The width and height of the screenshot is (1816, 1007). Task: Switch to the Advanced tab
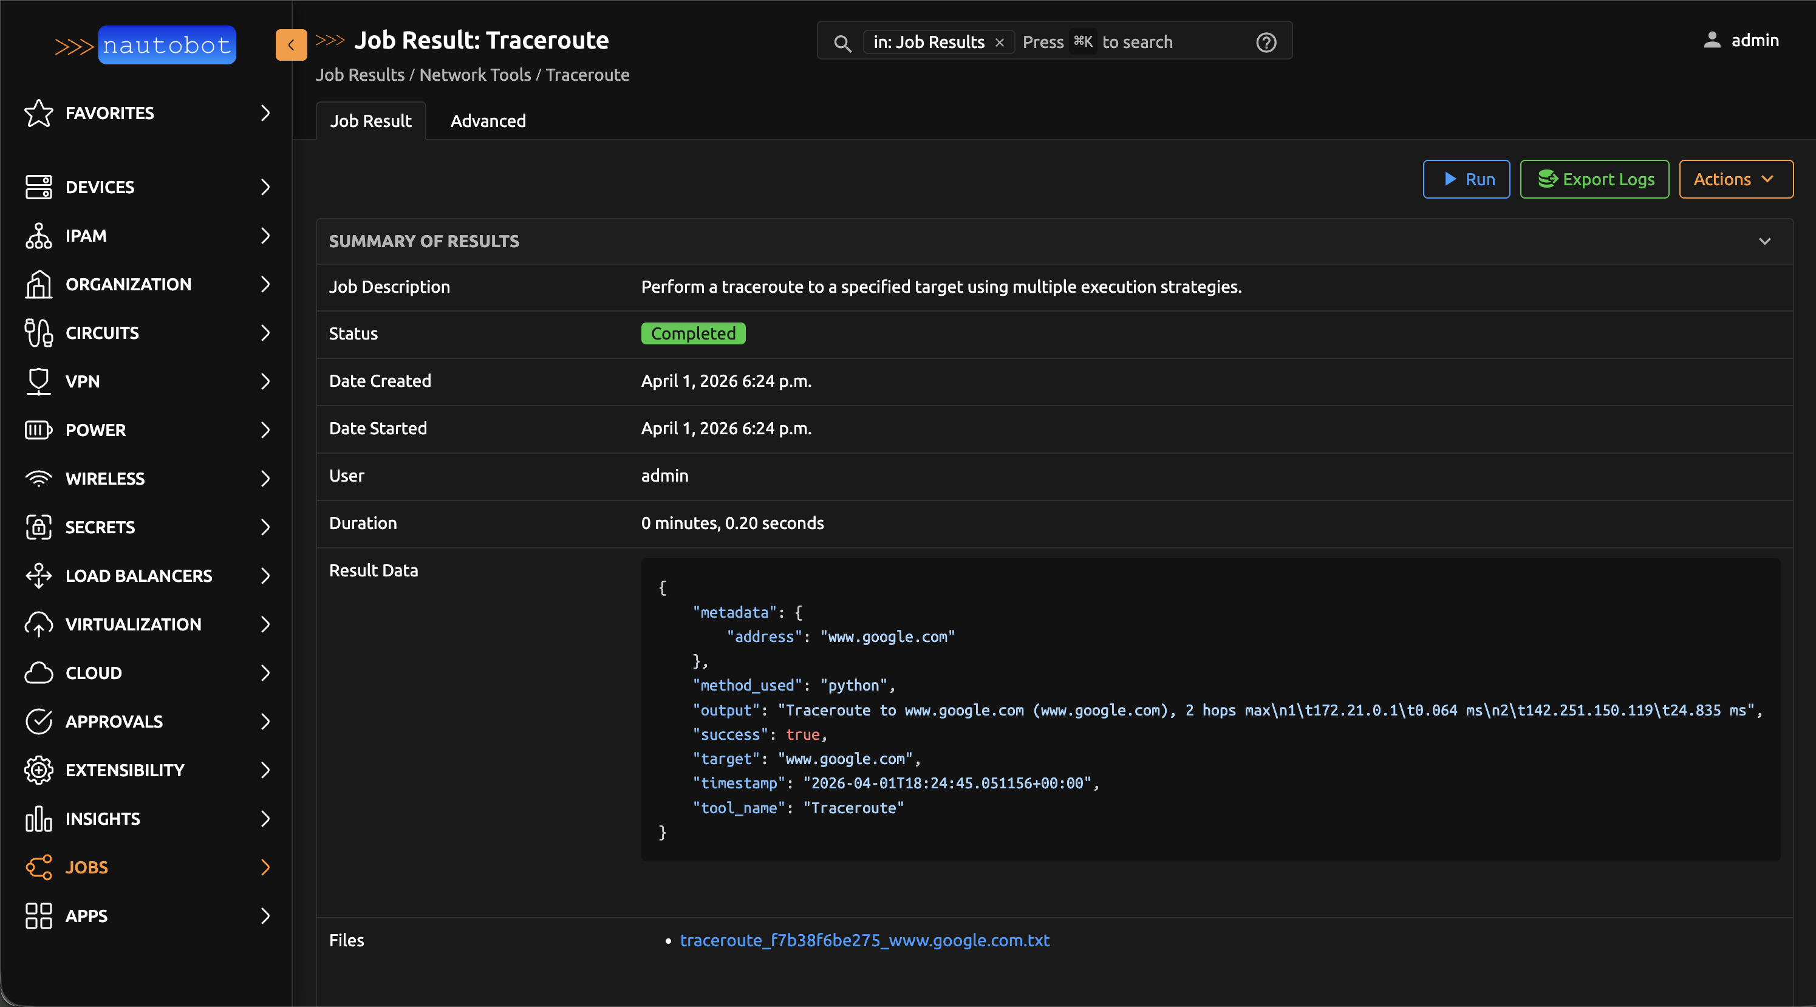pos(488,121)
